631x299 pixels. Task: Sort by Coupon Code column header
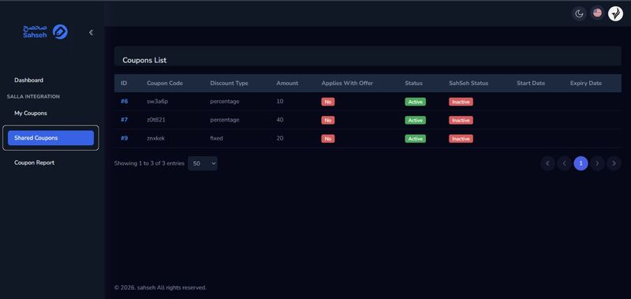pos(165,84)
